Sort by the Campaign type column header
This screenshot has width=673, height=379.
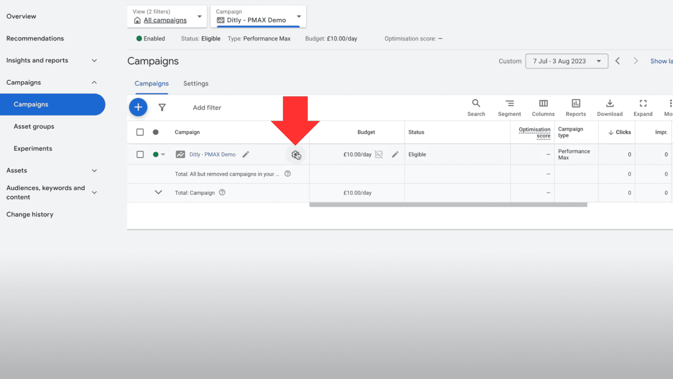tap(570, 132)
